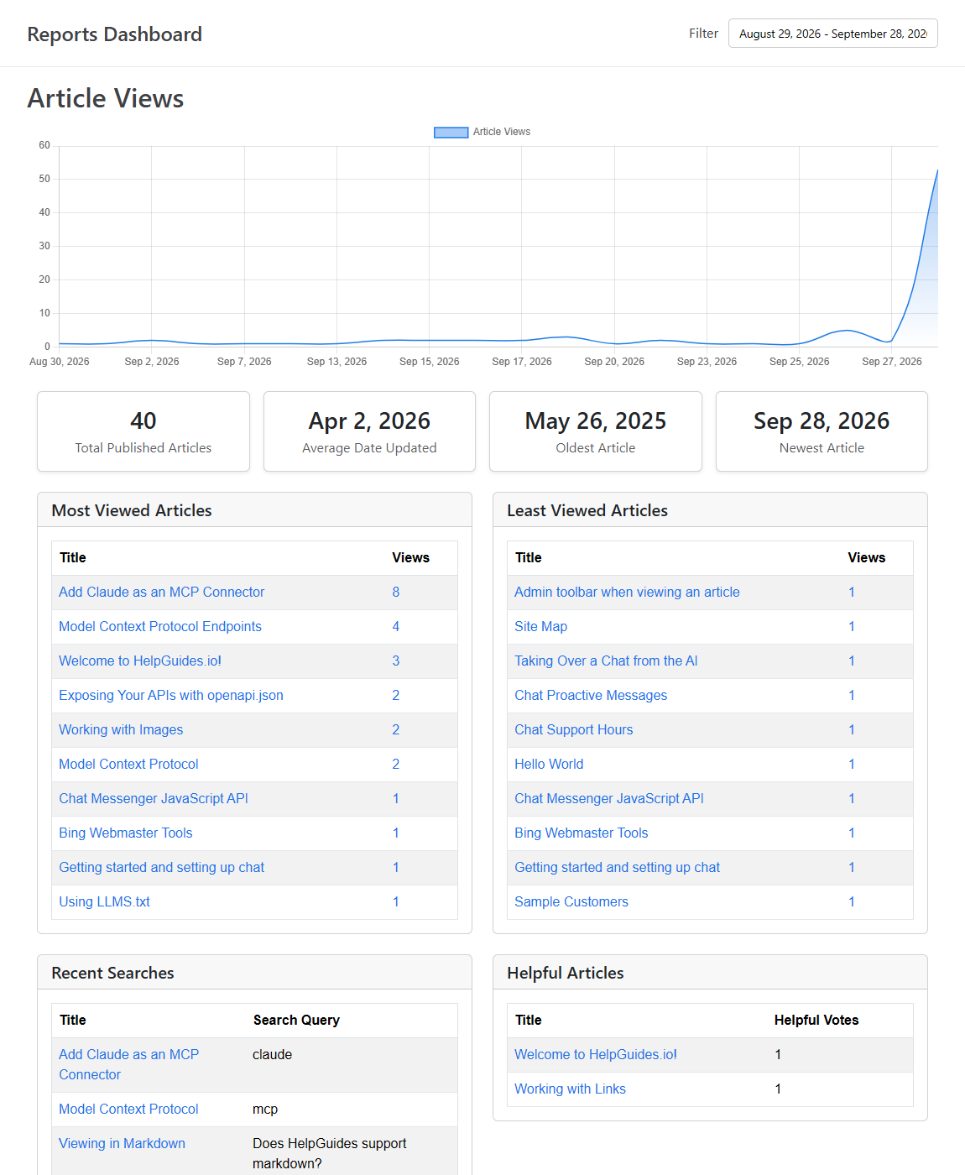965x1175 pixels.
Task: Open the Hello World article
Action: pyautogui.click(x=549, y=764)
